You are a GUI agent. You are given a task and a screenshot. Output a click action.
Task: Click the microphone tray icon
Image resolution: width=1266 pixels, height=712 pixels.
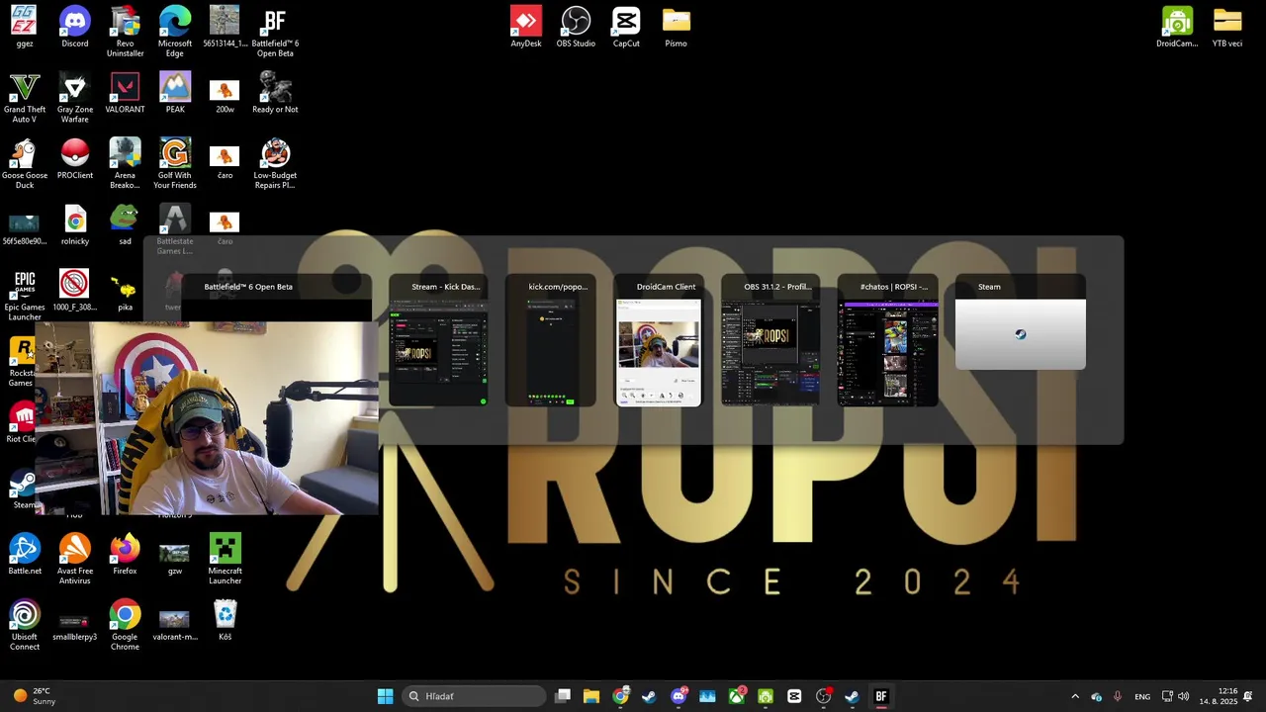(x=1118, y=696)
